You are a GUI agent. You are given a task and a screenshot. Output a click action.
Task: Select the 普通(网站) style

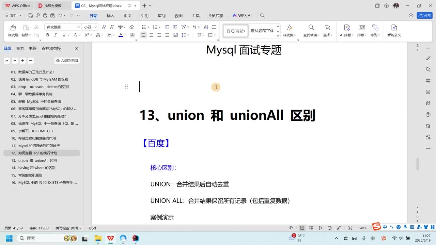(236, 31)
